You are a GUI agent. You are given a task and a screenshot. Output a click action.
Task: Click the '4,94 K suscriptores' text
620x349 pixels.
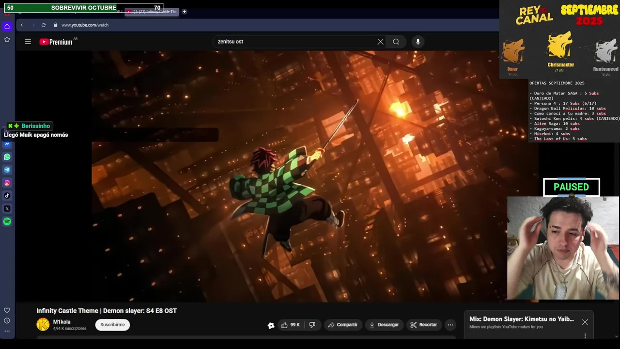[x=70, y=329]
